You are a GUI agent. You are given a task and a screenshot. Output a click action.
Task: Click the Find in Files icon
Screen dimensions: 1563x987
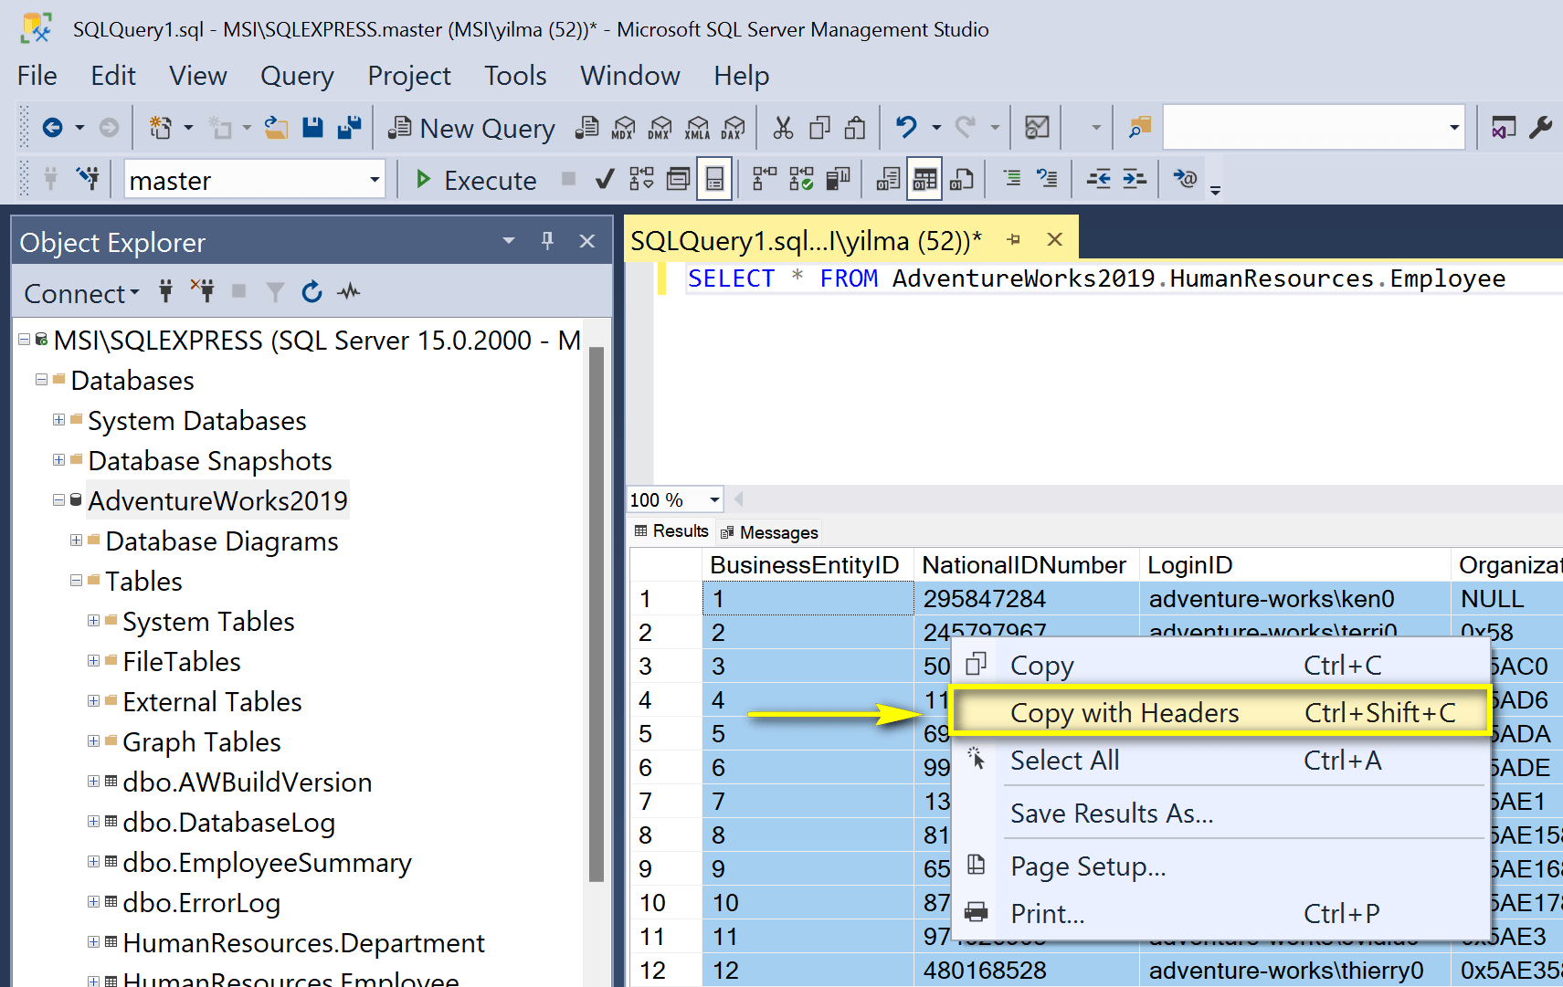tap(1140, 128)
